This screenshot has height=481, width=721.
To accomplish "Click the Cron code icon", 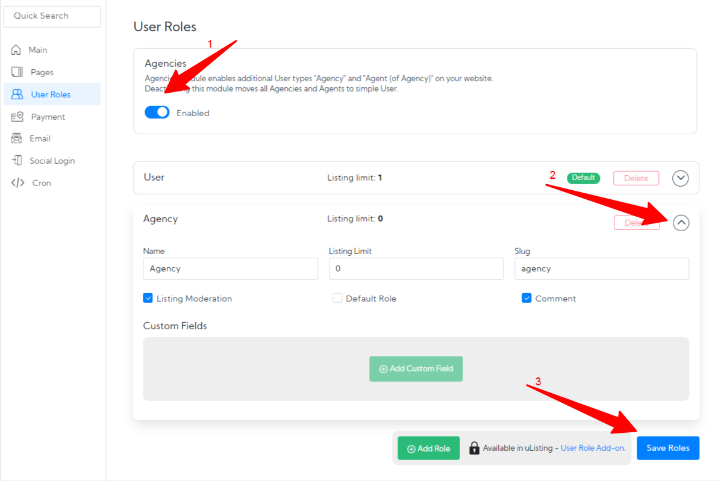I will 17,183.
